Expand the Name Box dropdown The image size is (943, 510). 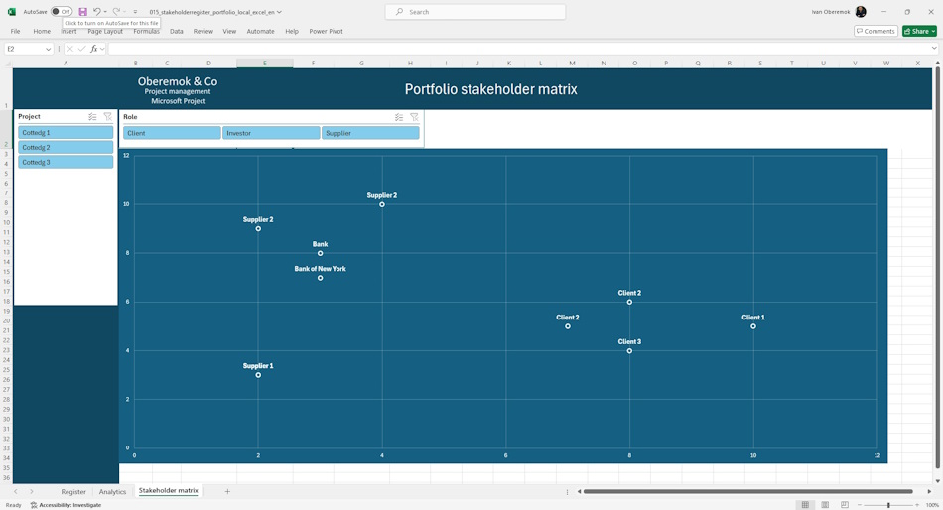(x=48, y=49)
